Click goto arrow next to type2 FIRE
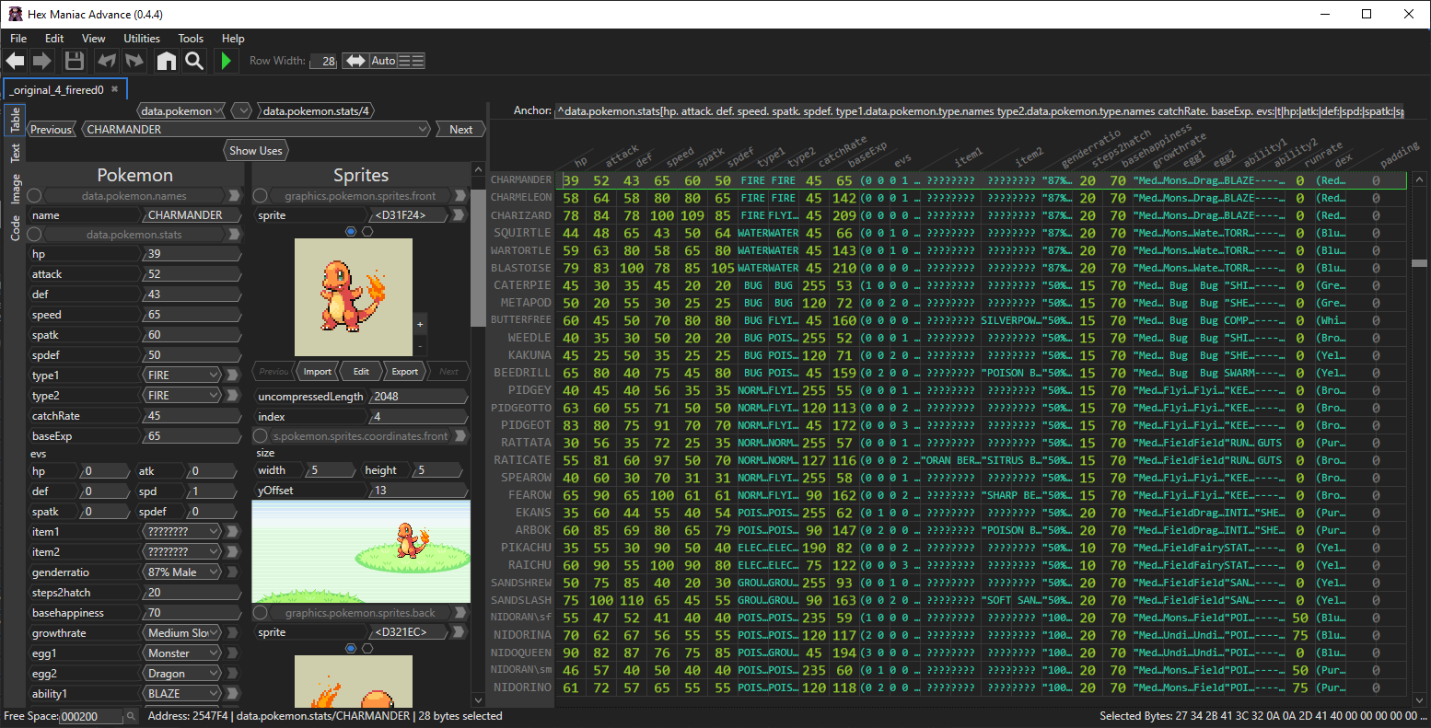The width and height of the screenshot is (1431, 728). [x=234, y=396]
